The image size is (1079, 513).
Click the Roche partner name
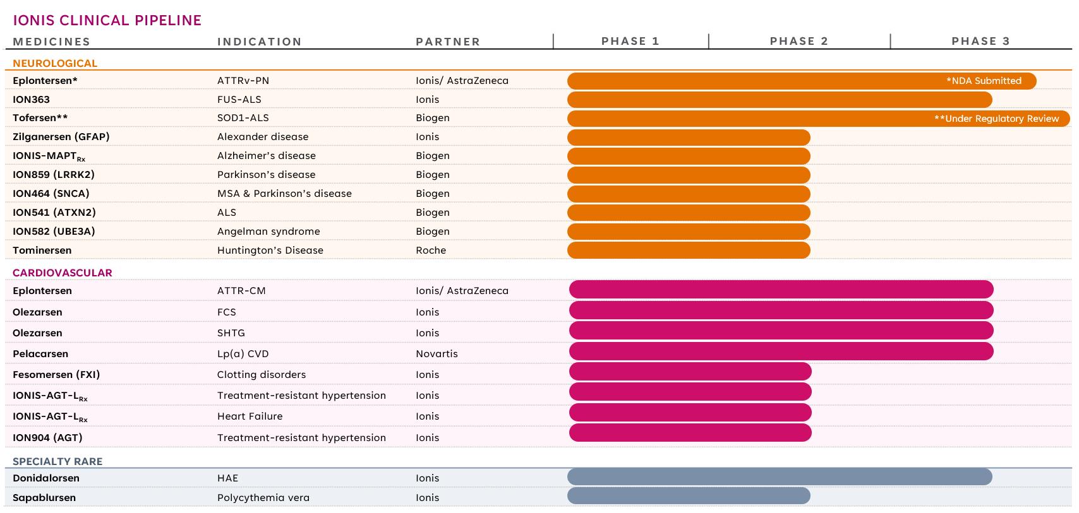(431, 251)
